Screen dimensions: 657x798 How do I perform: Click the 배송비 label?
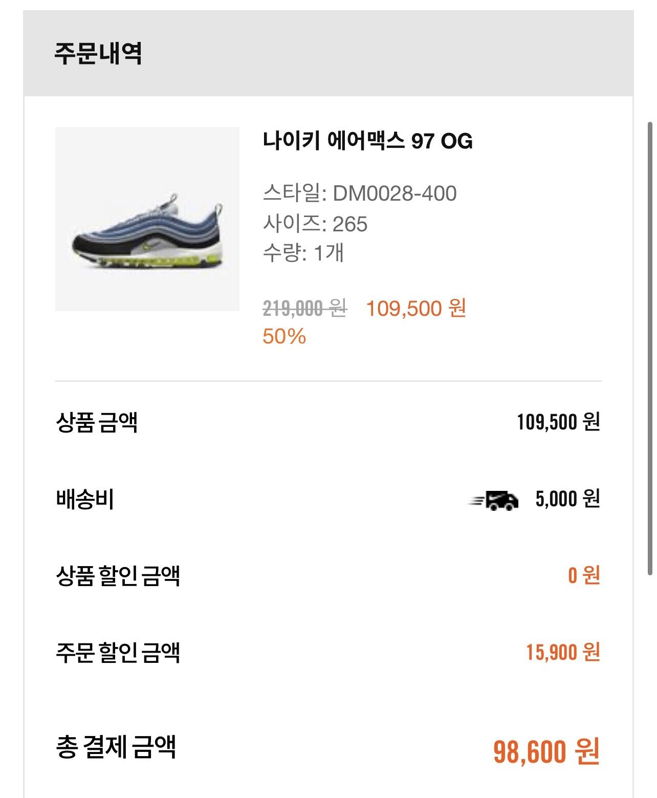[85, 500]
